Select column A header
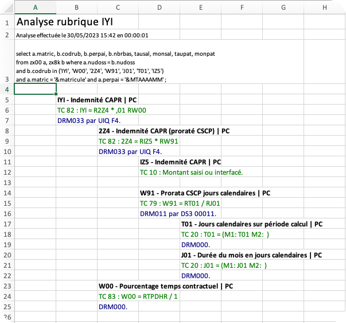Image resolution: width=346 pixels, height=323 pixels. click(x=35, y=7)
